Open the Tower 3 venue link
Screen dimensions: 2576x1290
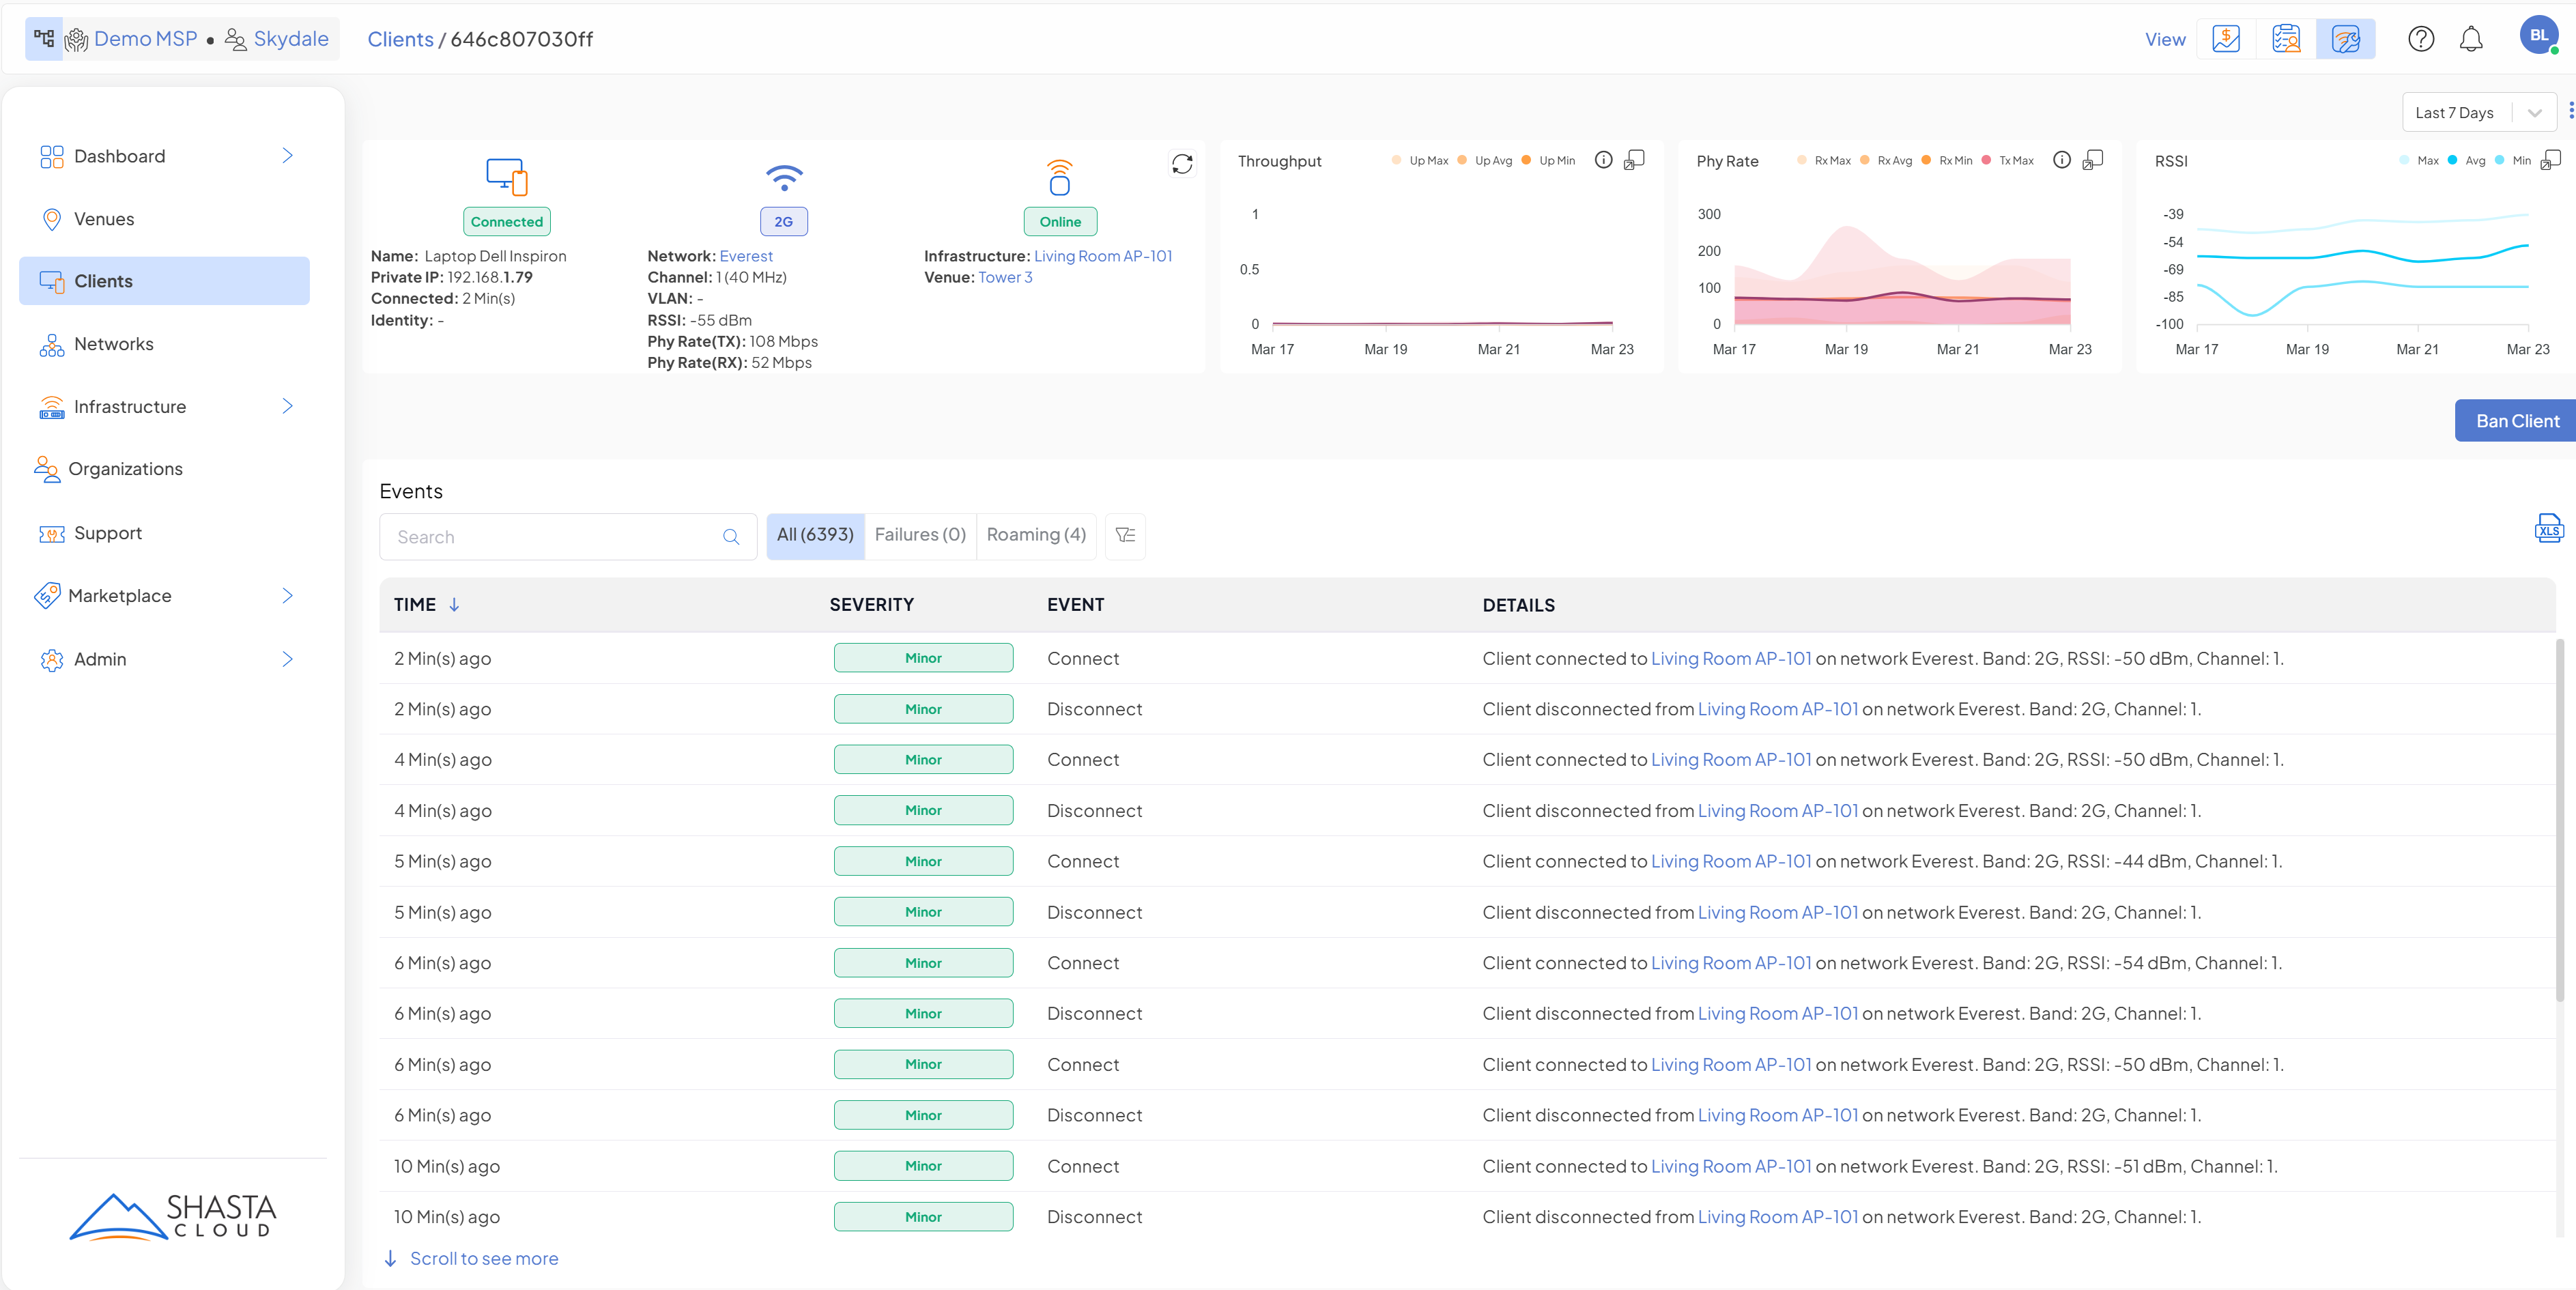tap(1004, 278)
